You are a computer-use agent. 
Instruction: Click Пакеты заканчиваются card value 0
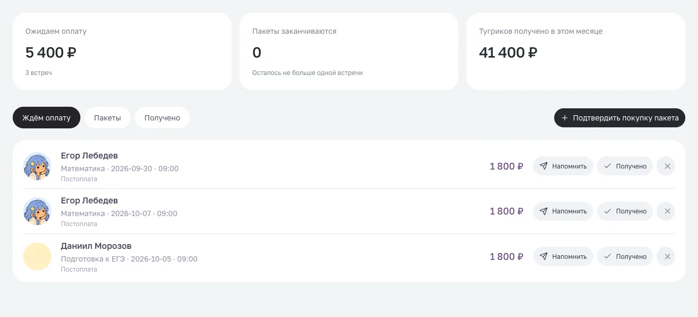pyautogui.click(x=256, y=52)
